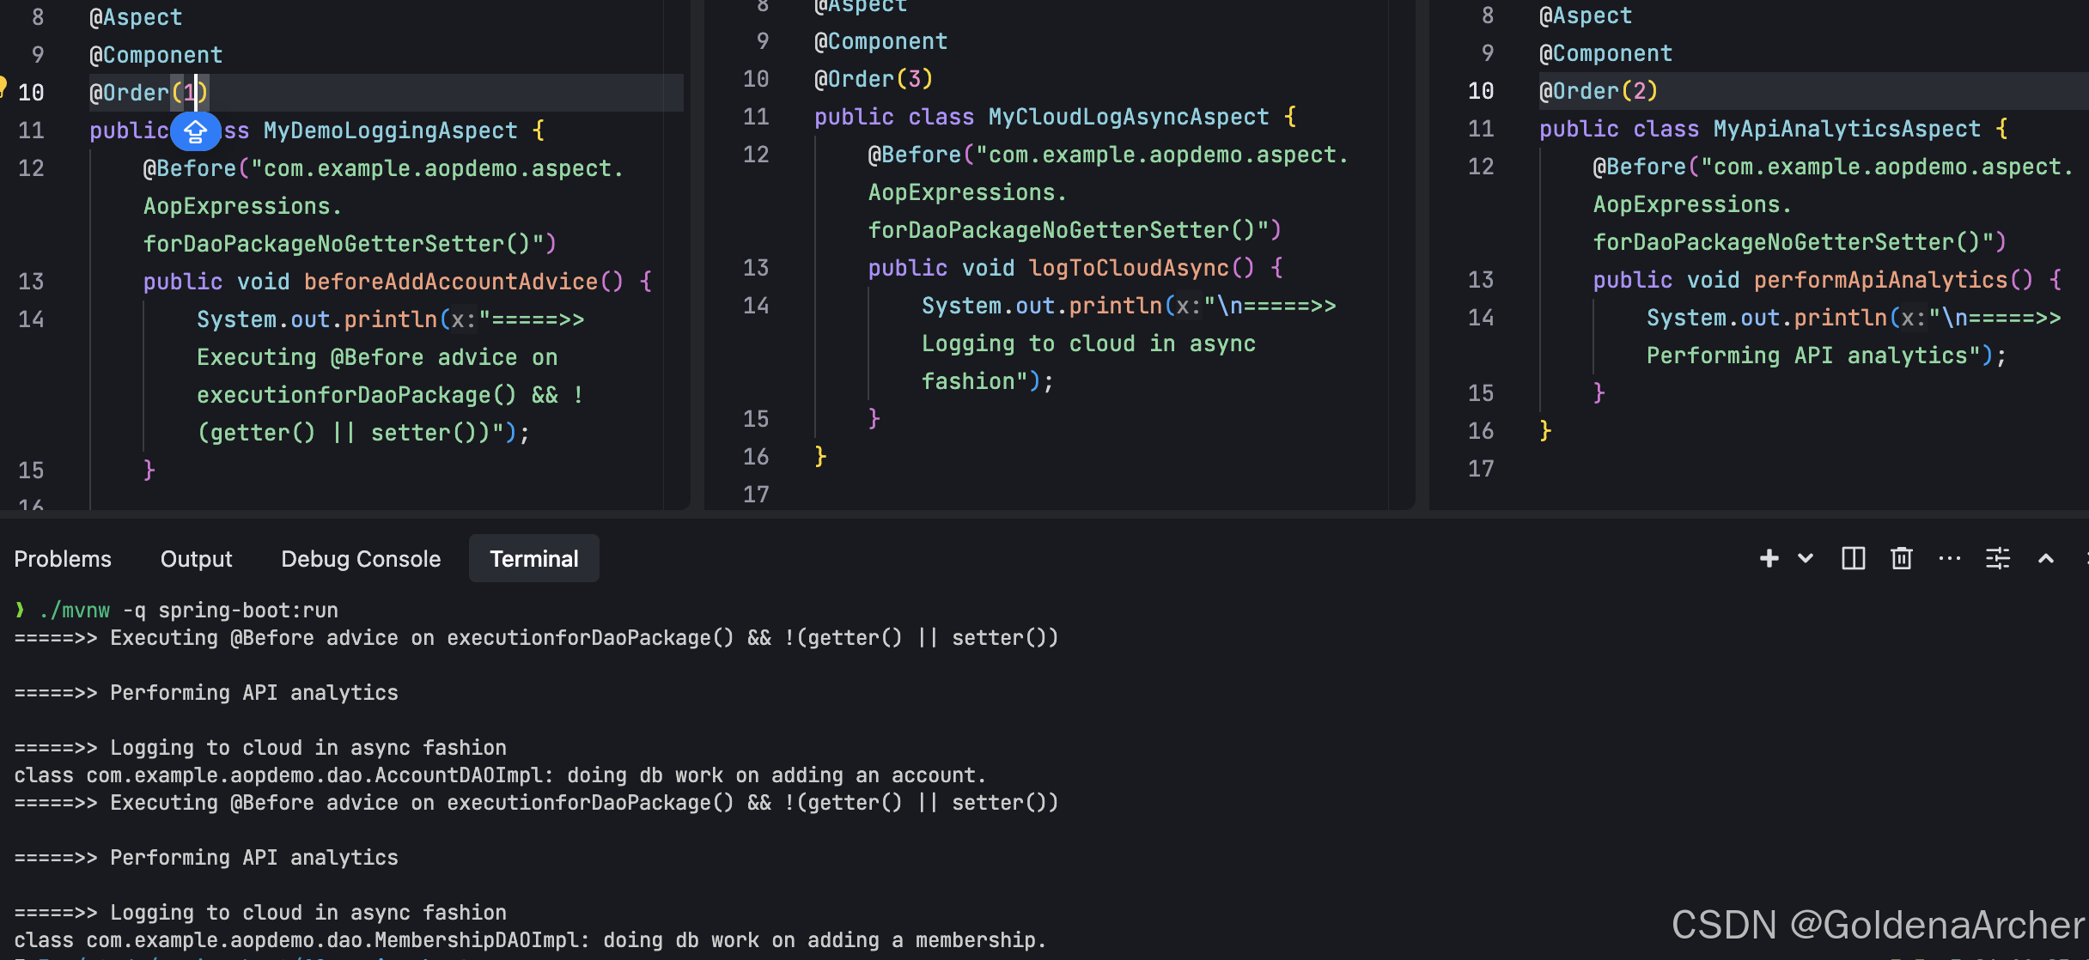Open terminal panel settings sliders icon

coord(1998,559)
